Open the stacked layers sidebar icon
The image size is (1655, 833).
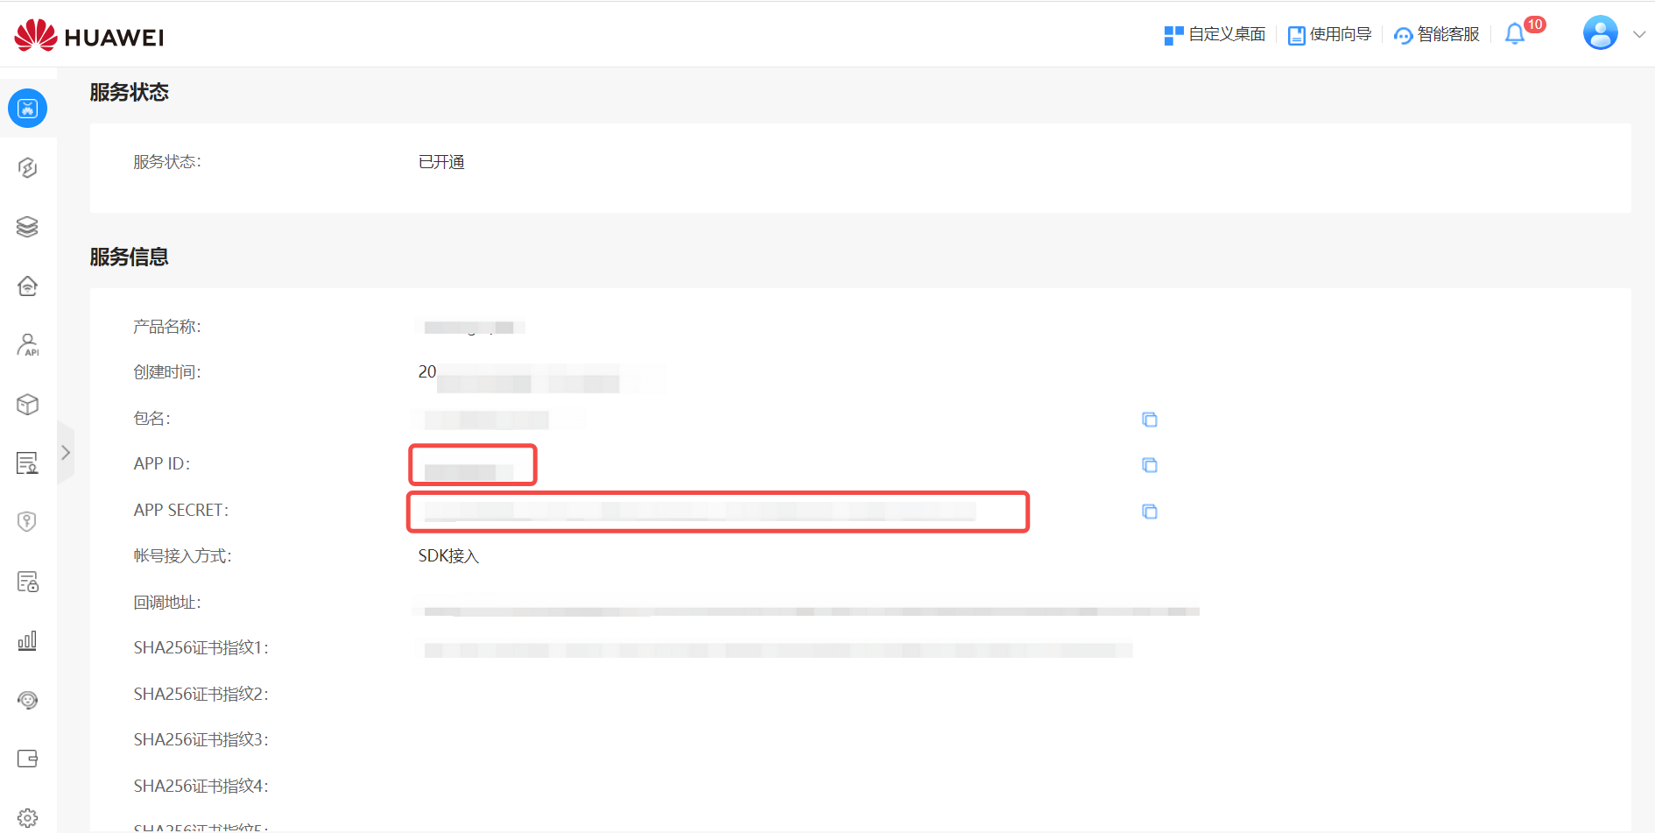(x=27, y=227)
